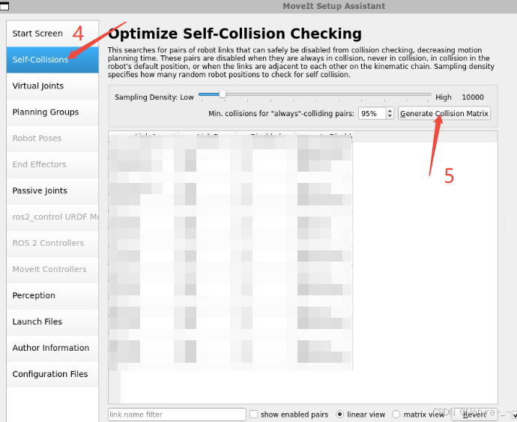
Task: Go to Launch Files
Action: (x=52, y=322)
